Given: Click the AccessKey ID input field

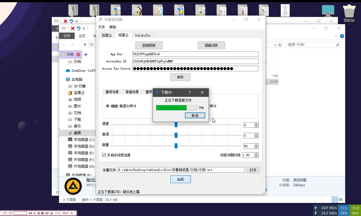Looking at the screenshot, I should [196, 61].
